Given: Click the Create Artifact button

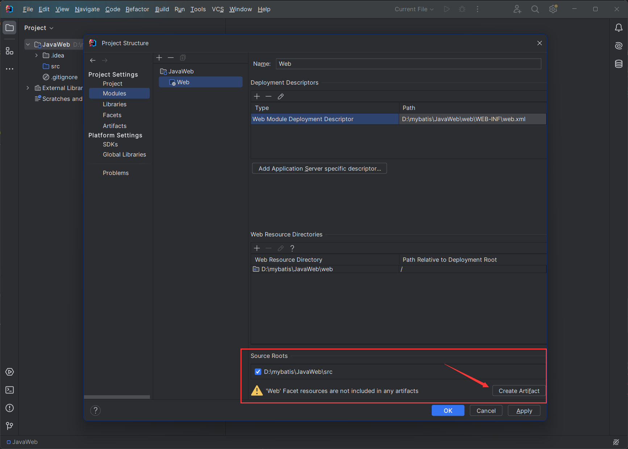Looking at the screenshot, I should (x=519, y=391).
